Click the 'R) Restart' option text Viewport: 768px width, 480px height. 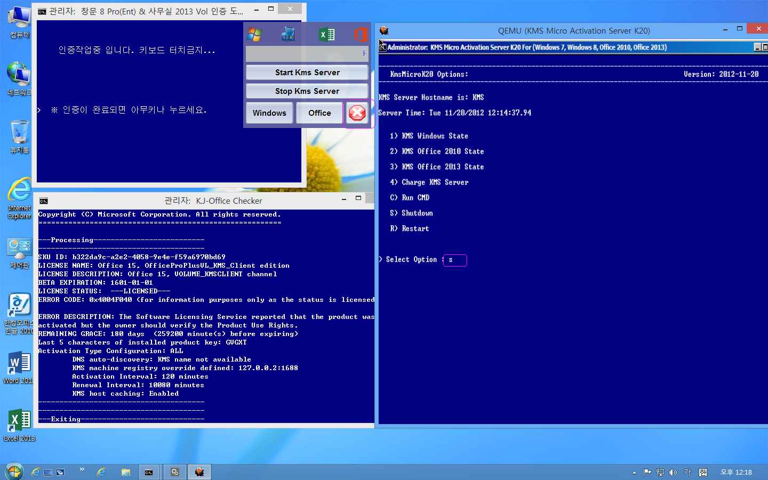[x=409, y=229]
